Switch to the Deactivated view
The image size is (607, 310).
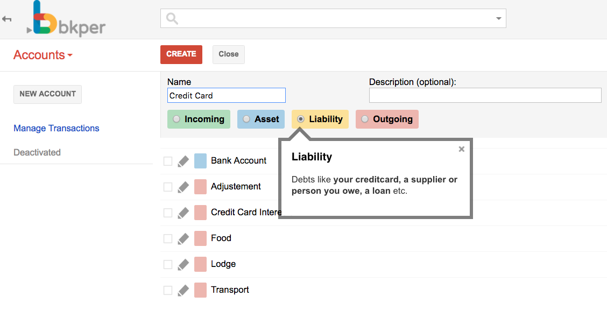pos(37,152)
